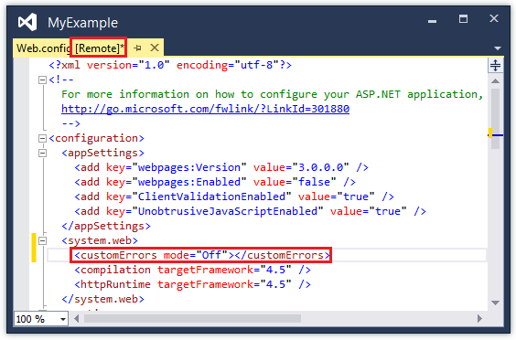516x340 pixels.
Task: Open the tab list dropdown arrow
Action: 497,48
